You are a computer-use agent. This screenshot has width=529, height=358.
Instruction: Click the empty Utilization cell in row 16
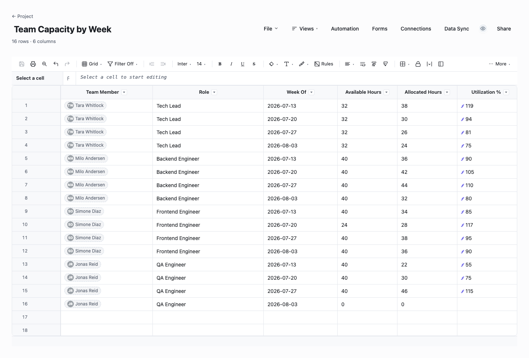[x=487, y=304]
